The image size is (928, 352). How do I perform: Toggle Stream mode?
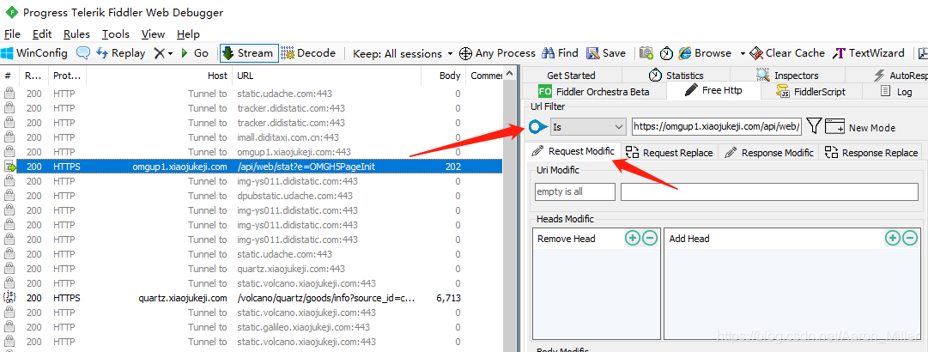(249, 53)
